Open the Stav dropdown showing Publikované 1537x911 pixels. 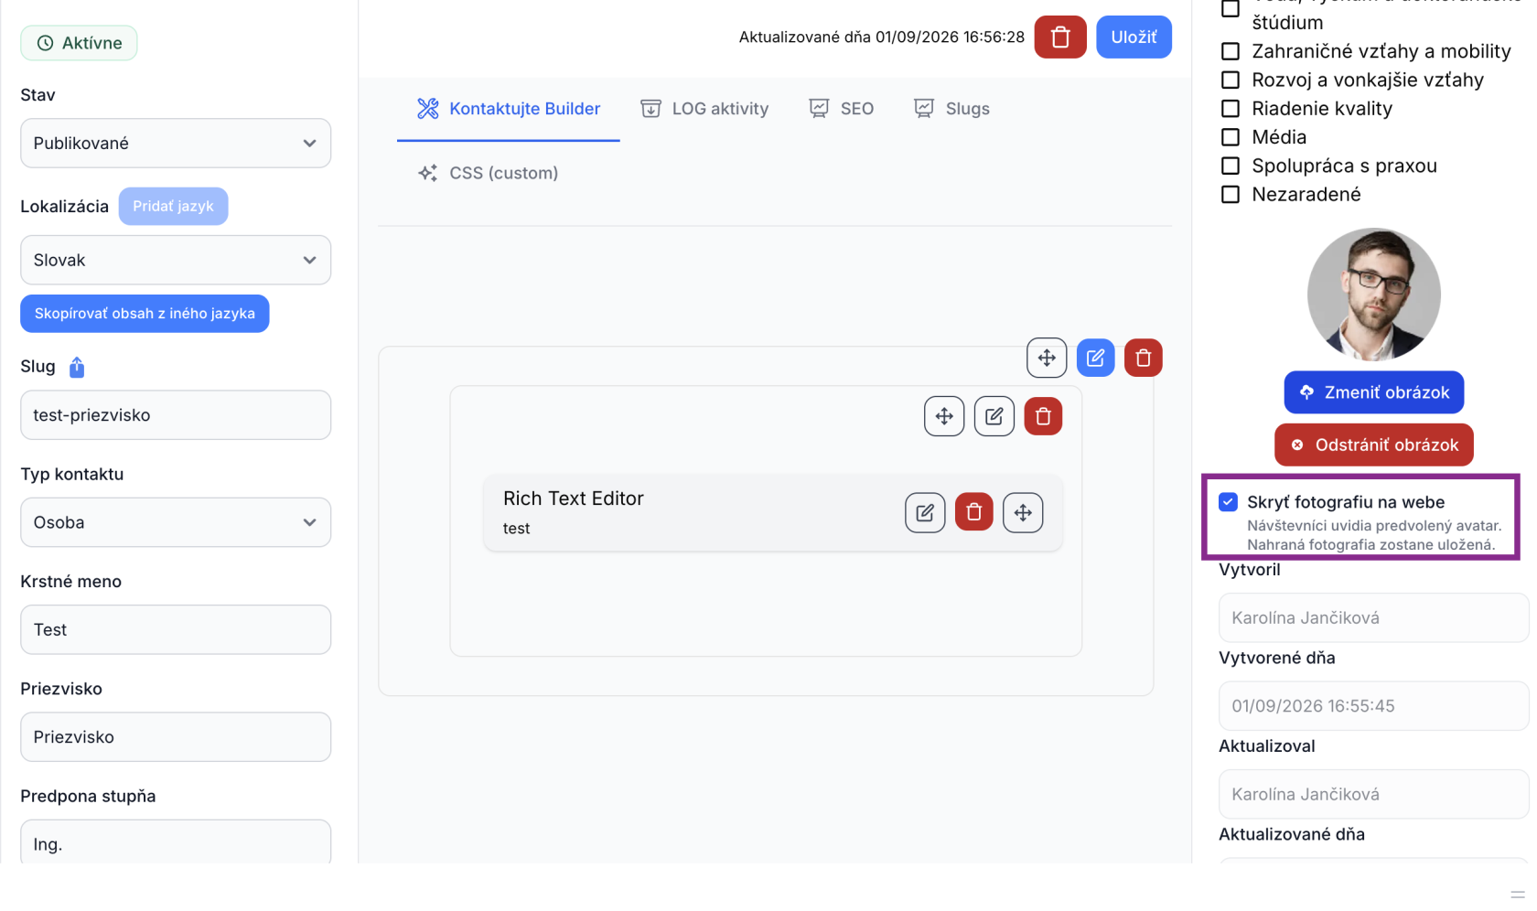point(176,144)
